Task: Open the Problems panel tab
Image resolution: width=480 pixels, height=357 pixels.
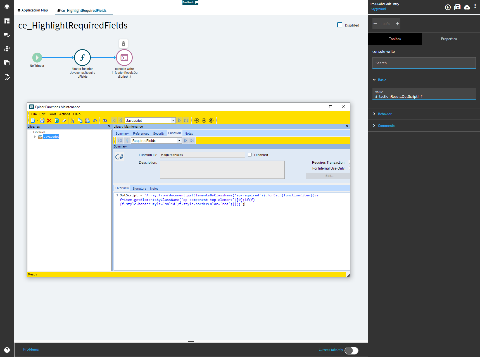Action: point(31,349)
